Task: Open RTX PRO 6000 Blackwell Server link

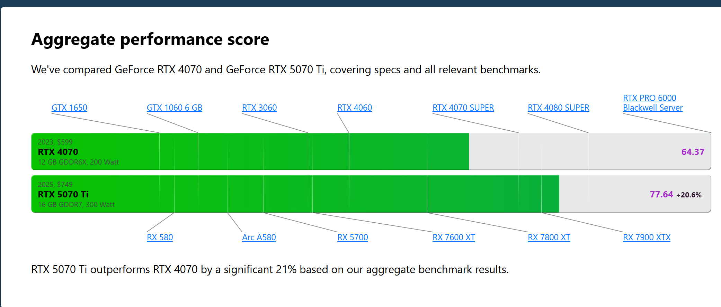Action: click(653, 103)
